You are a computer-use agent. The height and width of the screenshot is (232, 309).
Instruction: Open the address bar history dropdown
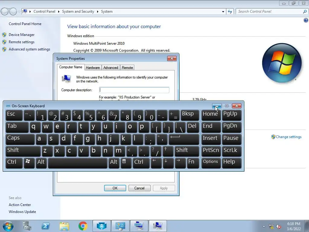[223, 12]
